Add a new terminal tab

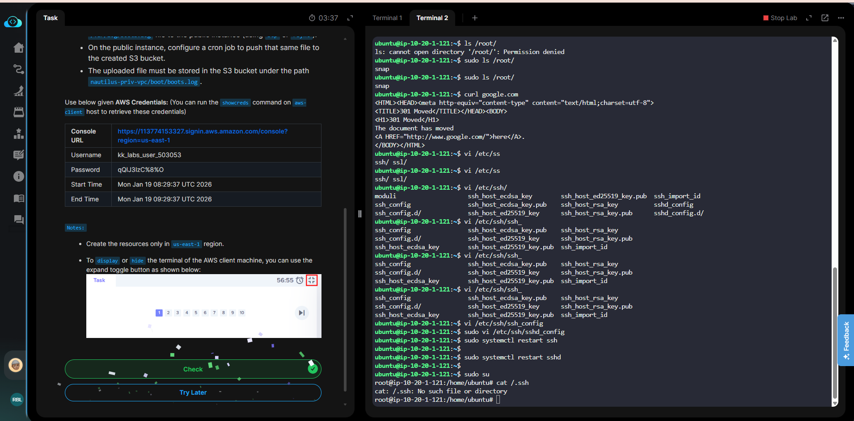[x=475, y=18]
